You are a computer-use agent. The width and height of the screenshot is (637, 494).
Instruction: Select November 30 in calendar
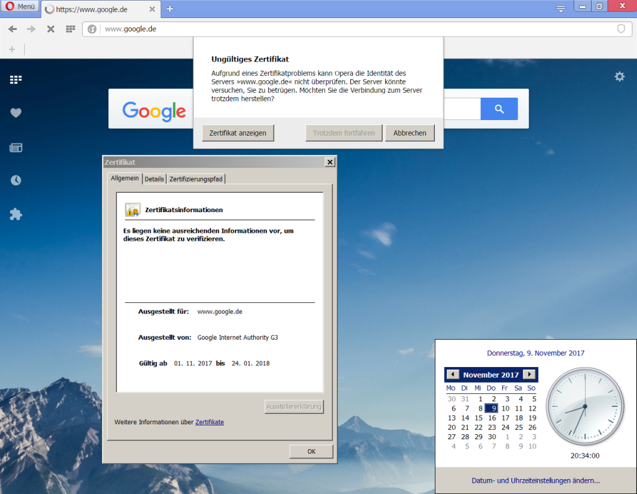pyautogui.click(x=491, y=437)
